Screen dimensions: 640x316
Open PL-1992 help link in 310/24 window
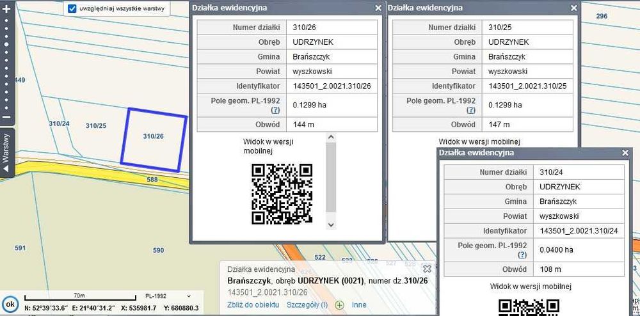[522, 255]
